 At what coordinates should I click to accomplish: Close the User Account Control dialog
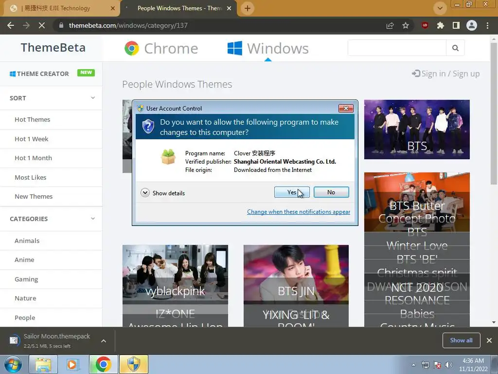[346, 108]
